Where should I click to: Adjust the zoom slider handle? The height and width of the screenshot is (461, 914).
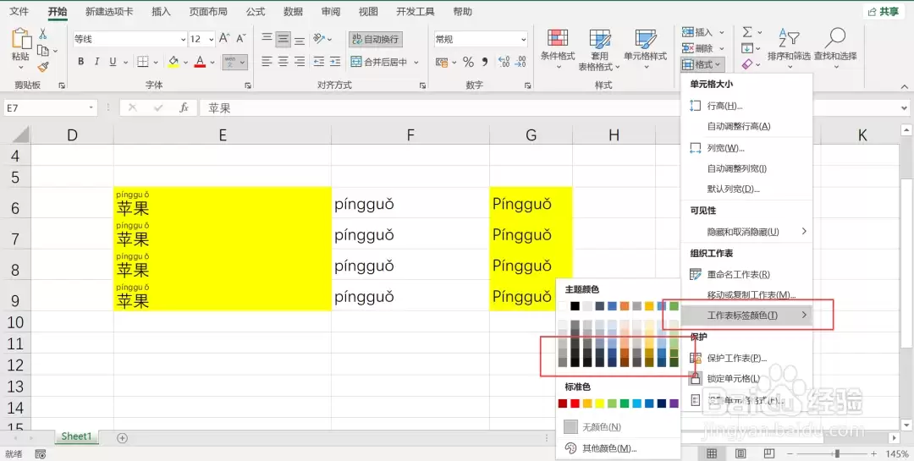pyautogui.click(x=837, y=453)
